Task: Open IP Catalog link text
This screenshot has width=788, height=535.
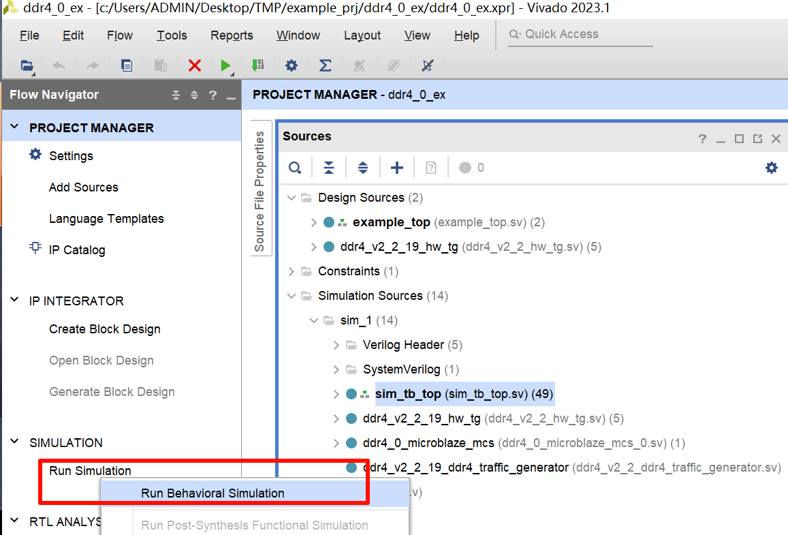Action: [x=77, y=250]
